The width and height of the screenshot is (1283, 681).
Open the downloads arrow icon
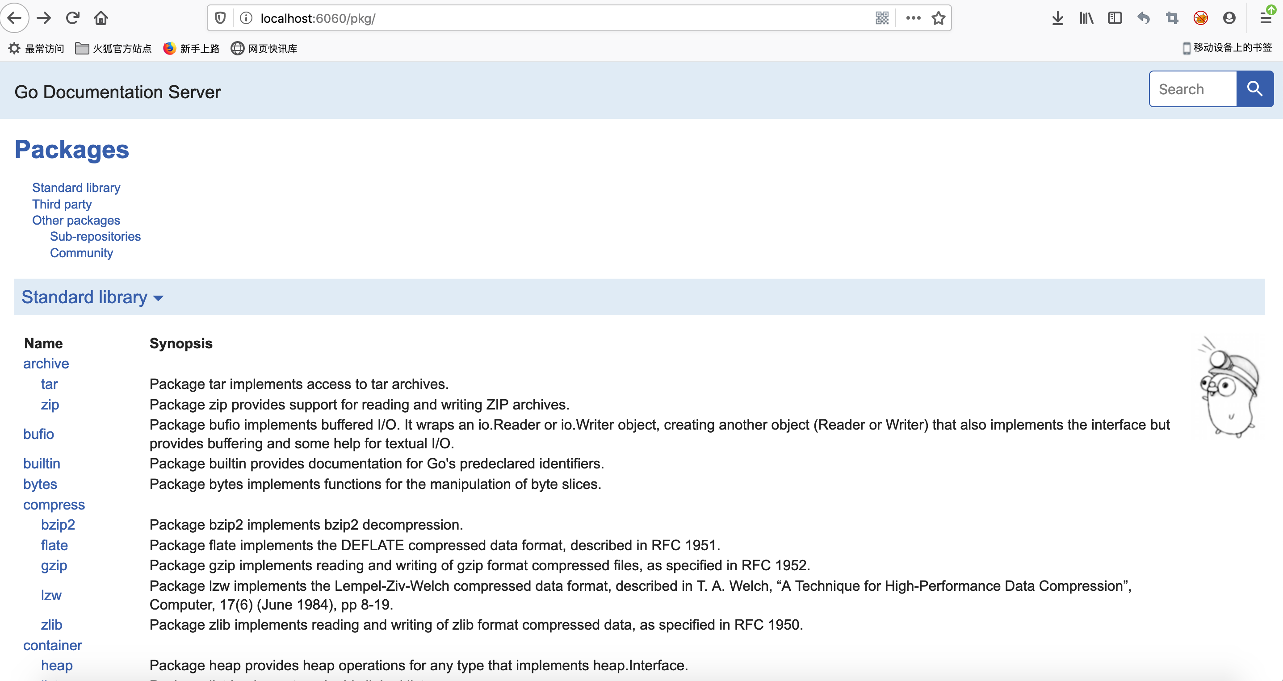1057,18
